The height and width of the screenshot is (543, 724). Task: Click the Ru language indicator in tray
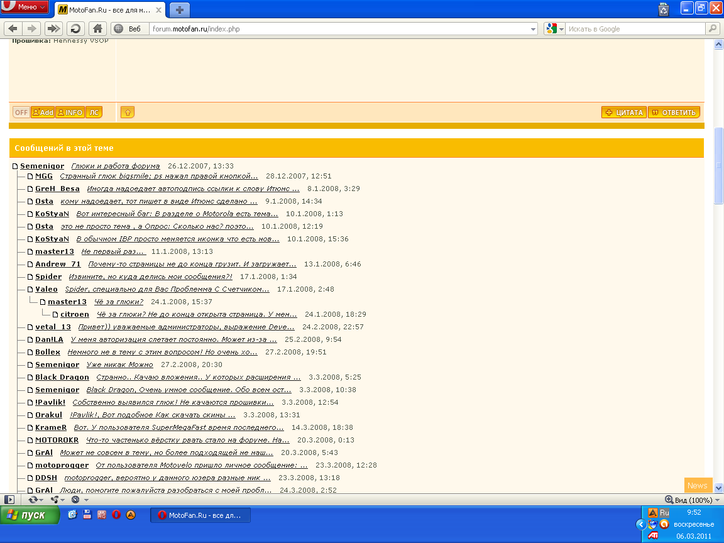point(664,513)
